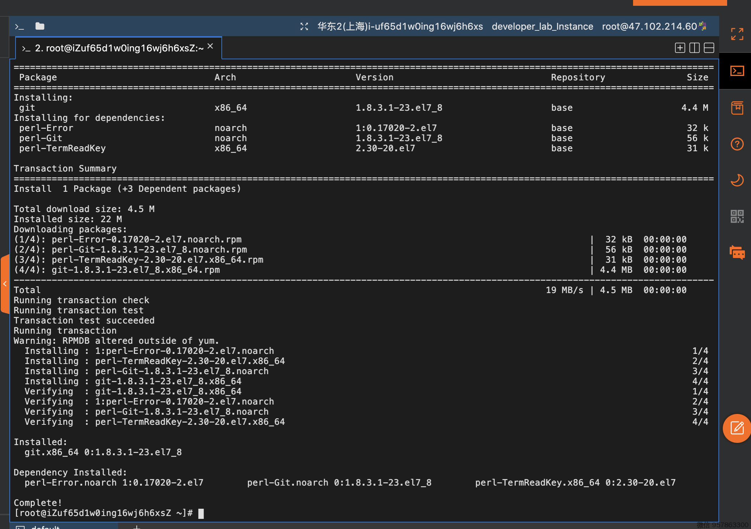The height and width of the screenshot is (529, 751).
Task: Click the terminal prompt icon in header
Action: 19,27
